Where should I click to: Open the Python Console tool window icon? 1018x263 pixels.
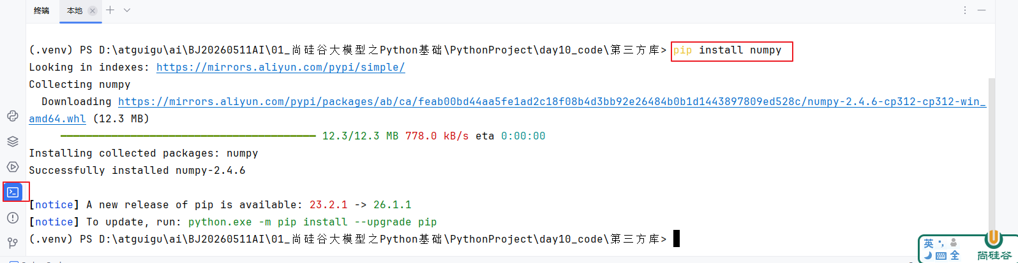click(x=13, y=116)
